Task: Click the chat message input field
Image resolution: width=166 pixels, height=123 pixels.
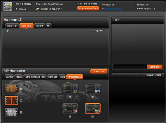Action: [130, 67]
